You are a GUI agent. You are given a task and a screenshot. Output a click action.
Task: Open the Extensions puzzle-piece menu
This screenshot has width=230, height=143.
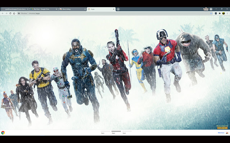220,13
